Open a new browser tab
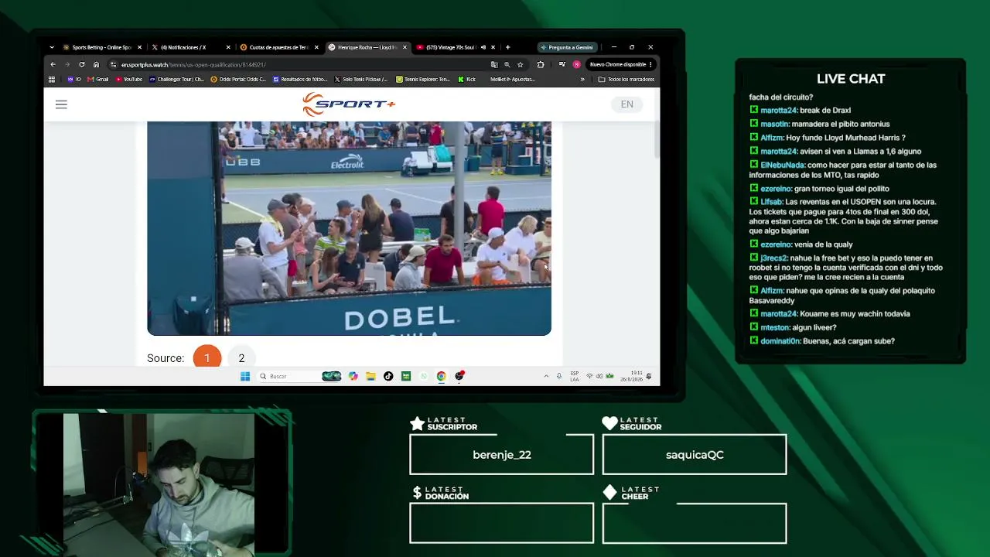The height and width of the screenshot is (557, 990). (x=507, y=47)
